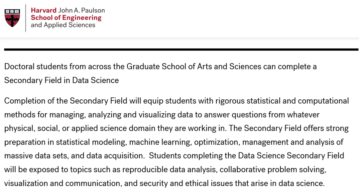Click "Completion of the Secondary Field" sentence start
The image size is (359, 196).
coord(66,101)
